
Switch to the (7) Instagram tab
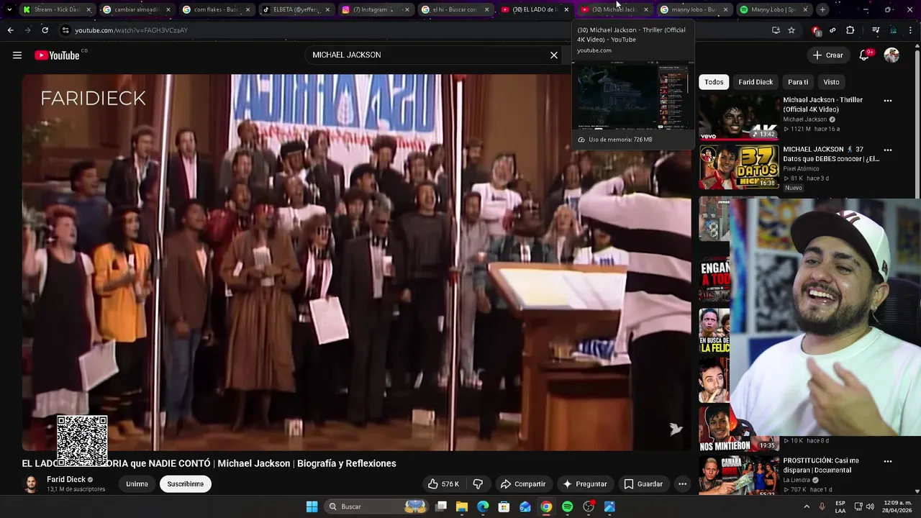[x=374, y=9]
